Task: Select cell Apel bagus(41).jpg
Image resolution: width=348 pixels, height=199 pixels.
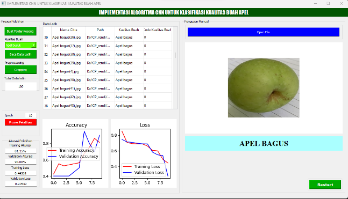Action: (x=68, y=89)
